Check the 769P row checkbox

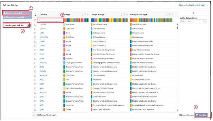pyautogui.click(x=35, y=109)
